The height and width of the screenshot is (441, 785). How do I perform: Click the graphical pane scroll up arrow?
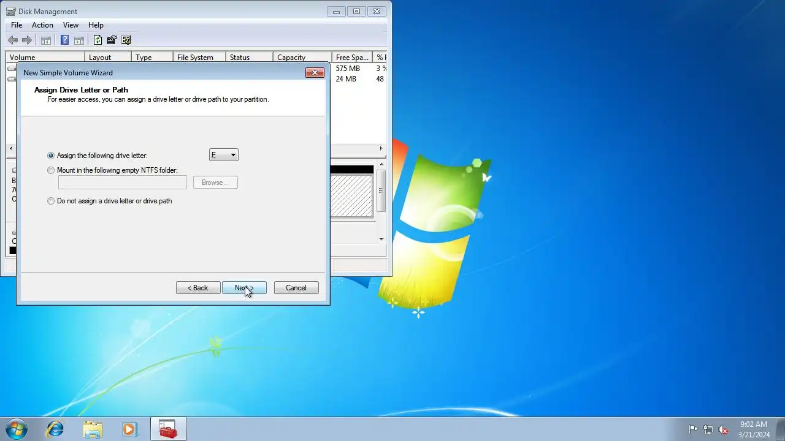pos(381,164)
